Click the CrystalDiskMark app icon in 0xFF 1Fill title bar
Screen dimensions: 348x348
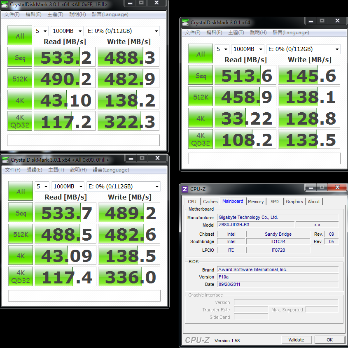(5, 5)
